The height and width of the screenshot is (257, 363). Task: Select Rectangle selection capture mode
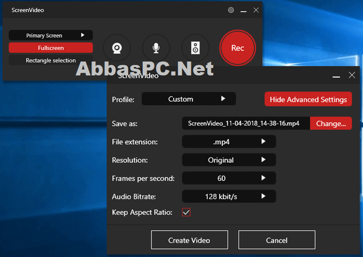(x=51, y=60)
